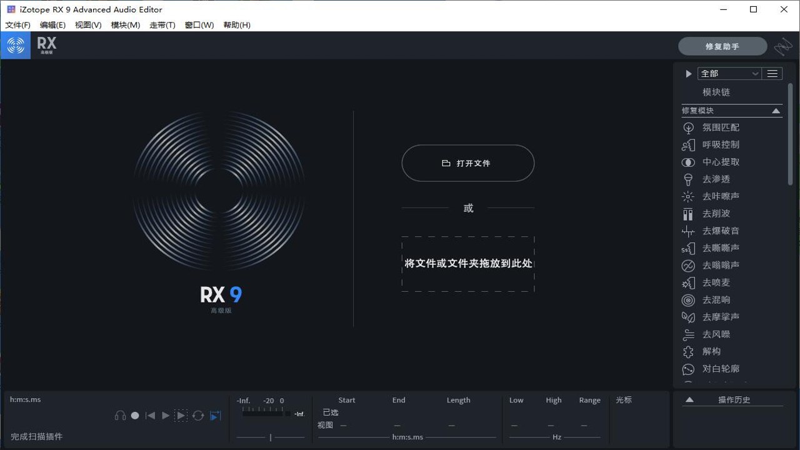Open the 去咔嚓声 module
This screenshot has height=450, width=800.
click(x=721, y=196)
